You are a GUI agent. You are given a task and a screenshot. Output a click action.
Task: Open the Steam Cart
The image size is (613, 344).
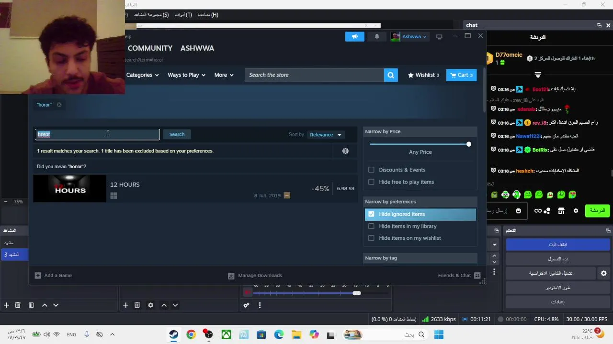461,75
